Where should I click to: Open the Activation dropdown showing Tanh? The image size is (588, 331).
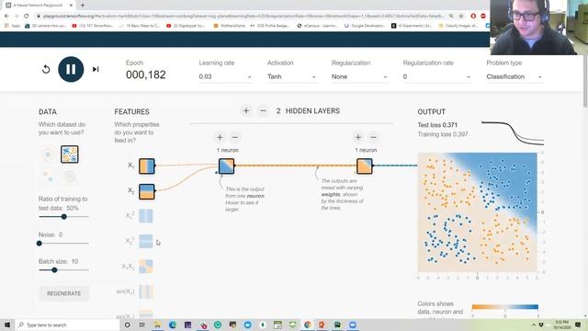(x=291, y=76)
